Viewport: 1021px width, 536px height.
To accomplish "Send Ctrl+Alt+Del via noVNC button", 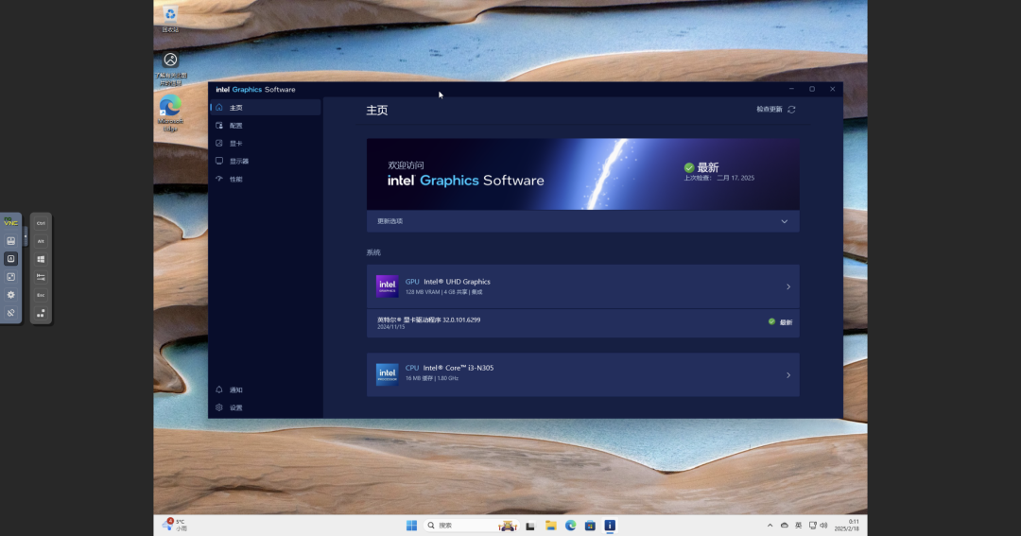I will pos(41,313).
